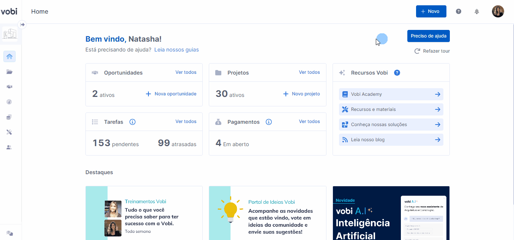Open the chat icon at sidebar bottom
The height and width of the screenshot is (240, 514).
pos(9,233)
